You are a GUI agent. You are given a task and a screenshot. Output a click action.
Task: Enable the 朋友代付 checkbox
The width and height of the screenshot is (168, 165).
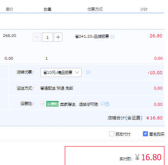click(x=111, y=134)
